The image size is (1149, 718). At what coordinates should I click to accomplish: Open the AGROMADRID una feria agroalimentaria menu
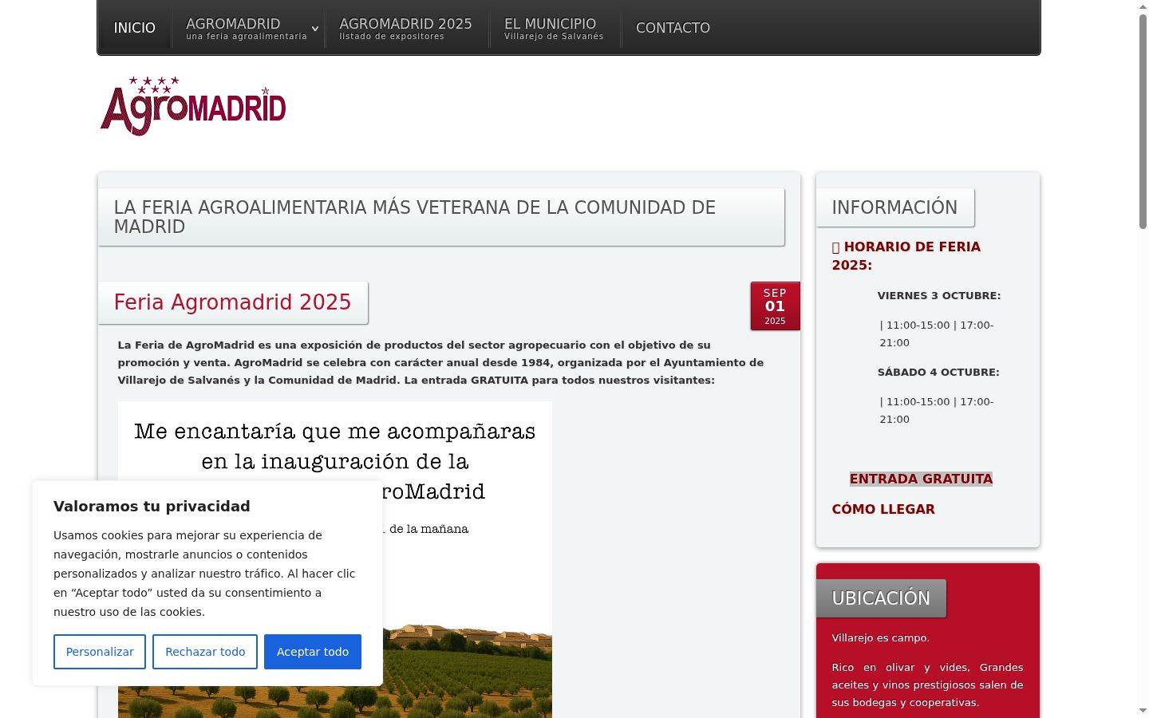246,28
